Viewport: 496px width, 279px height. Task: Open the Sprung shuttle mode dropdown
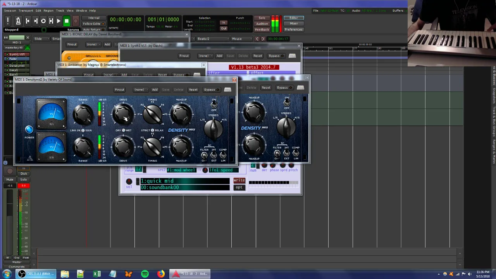click(73, 29)
